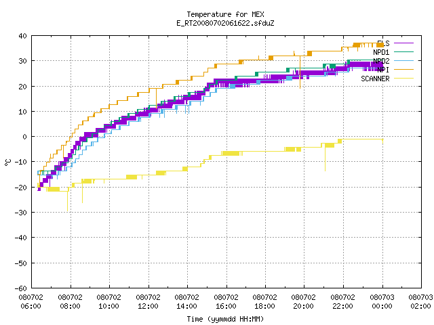Click the 'Time (yymmdd HH:MM)' axis label
Viewport: 434px width, 325px height.
pos(225,319)
